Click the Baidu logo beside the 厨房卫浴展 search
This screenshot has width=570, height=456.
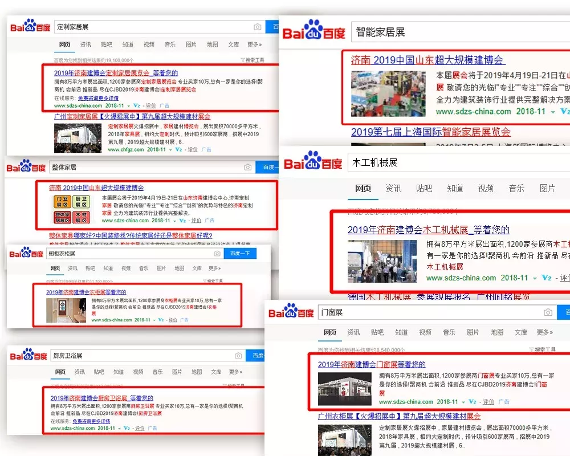(x=28, y=355)
